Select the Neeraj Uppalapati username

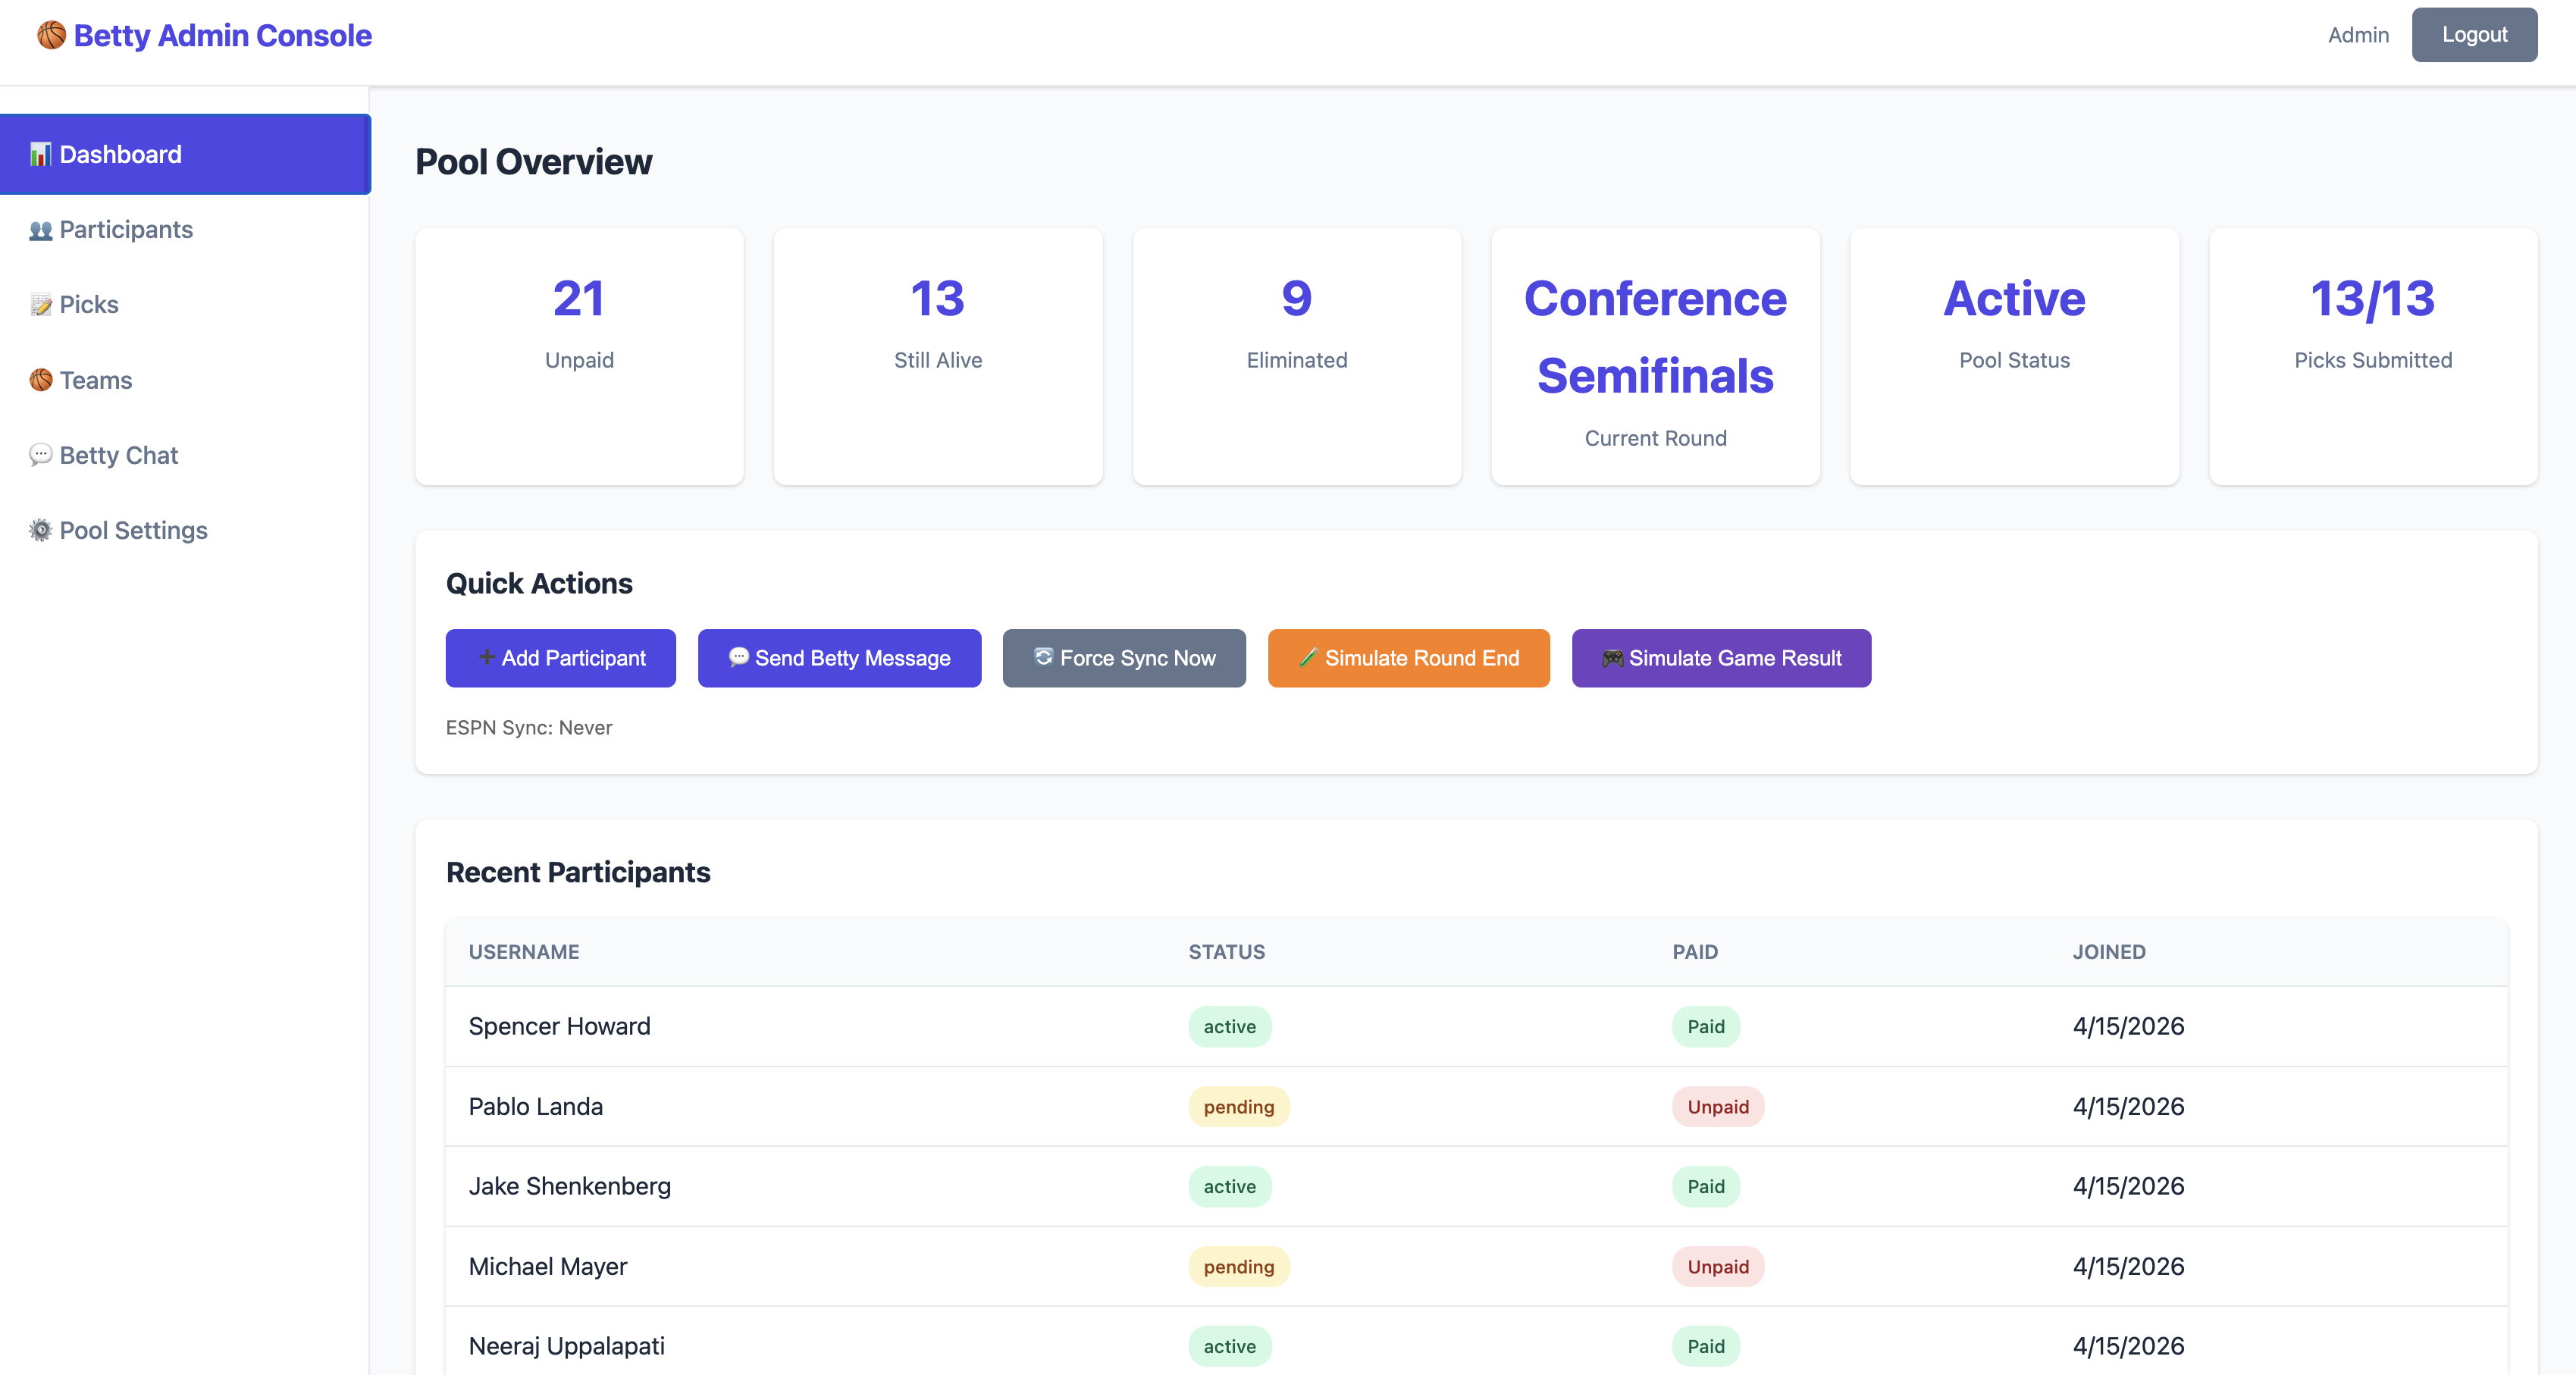point(567,1346)
